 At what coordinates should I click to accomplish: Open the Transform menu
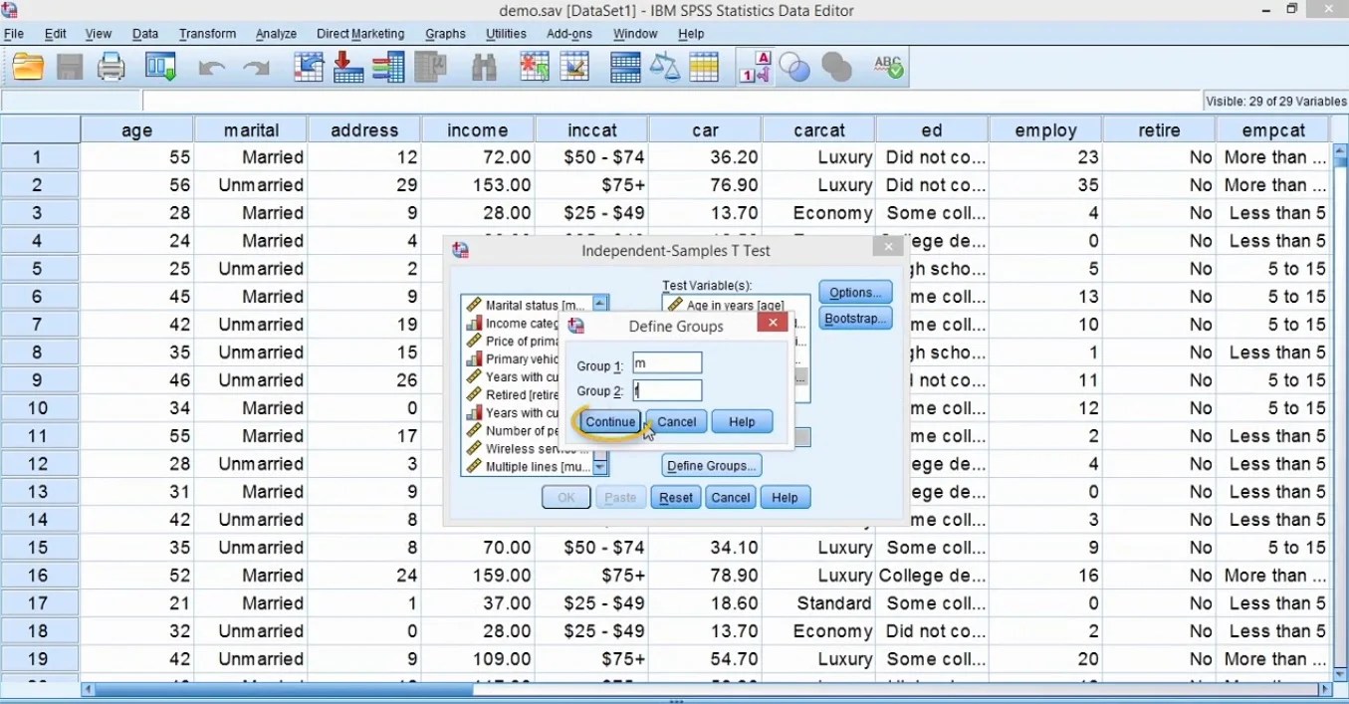(x=207, y=34)
